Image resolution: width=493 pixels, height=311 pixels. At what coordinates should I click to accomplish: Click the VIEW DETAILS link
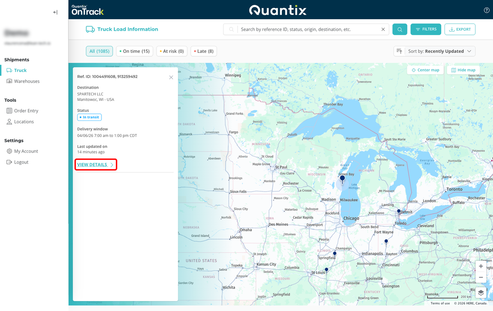[95, 165]
